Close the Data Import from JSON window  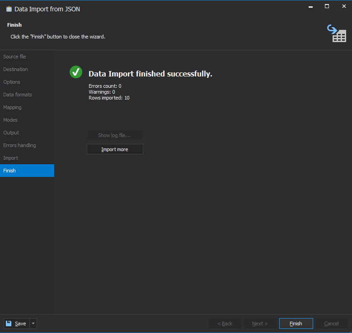coord(344,6)
